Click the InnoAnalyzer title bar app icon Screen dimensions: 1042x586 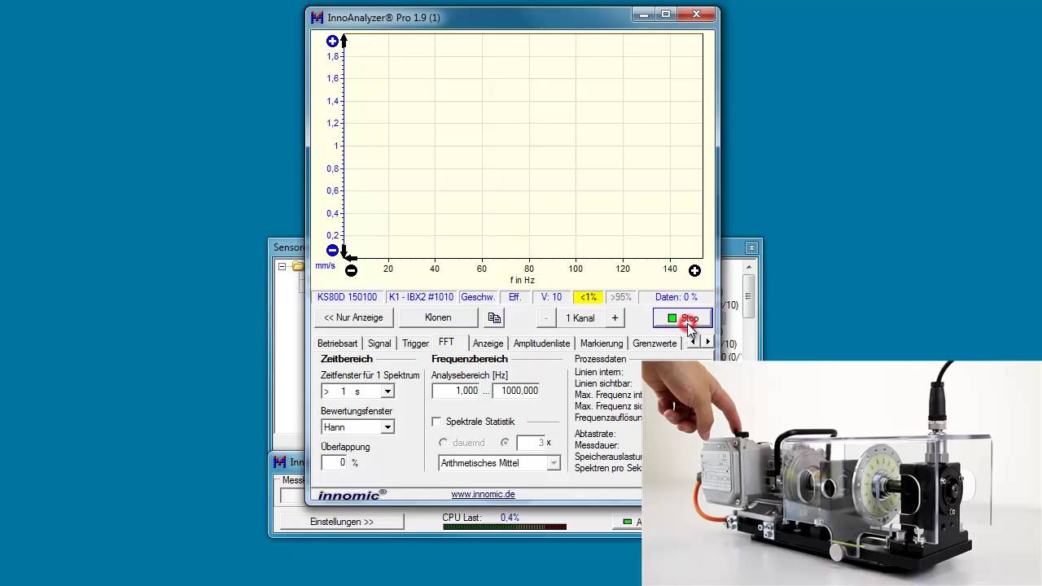click(317, 17)
